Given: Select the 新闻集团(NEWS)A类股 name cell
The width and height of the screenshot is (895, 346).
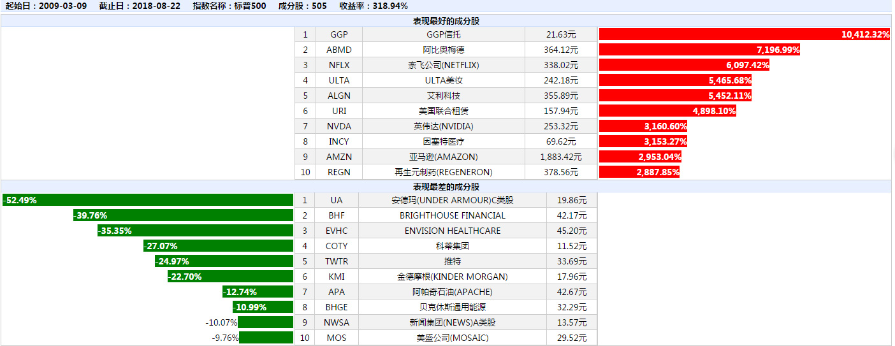Looking at the screenshot, I should pyautogui.click(x=453, y=322).
